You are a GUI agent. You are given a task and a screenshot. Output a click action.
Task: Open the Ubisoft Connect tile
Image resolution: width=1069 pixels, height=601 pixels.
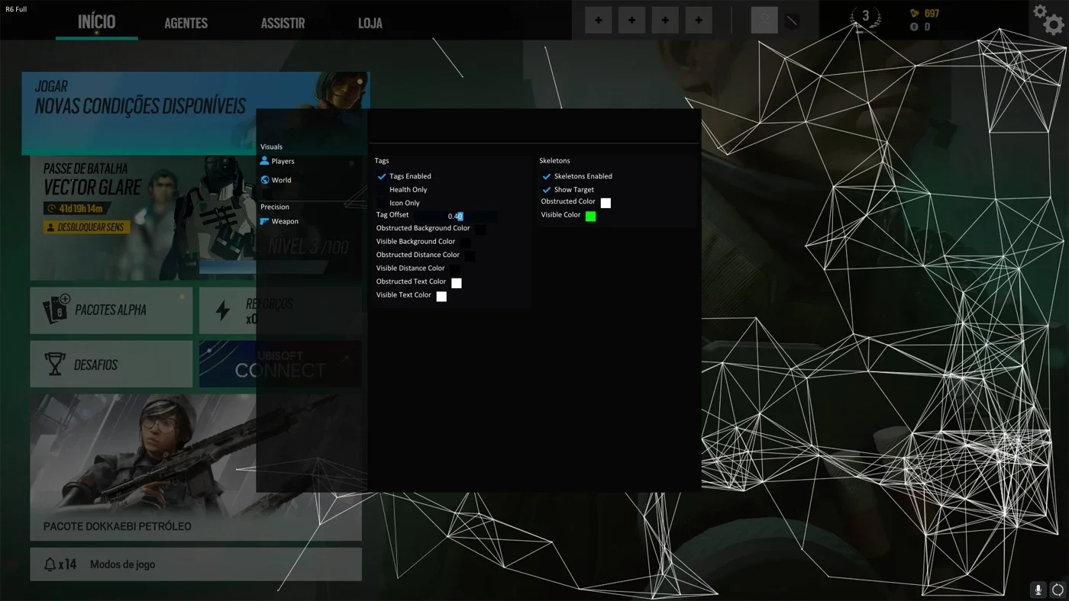[280, 364]
